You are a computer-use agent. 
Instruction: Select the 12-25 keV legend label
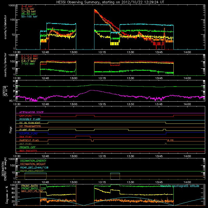point(29,11)
